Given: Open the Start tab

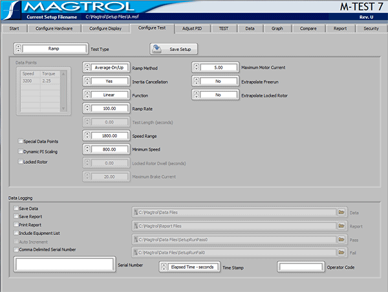Looking at the screenshot, I should (14, 28).
